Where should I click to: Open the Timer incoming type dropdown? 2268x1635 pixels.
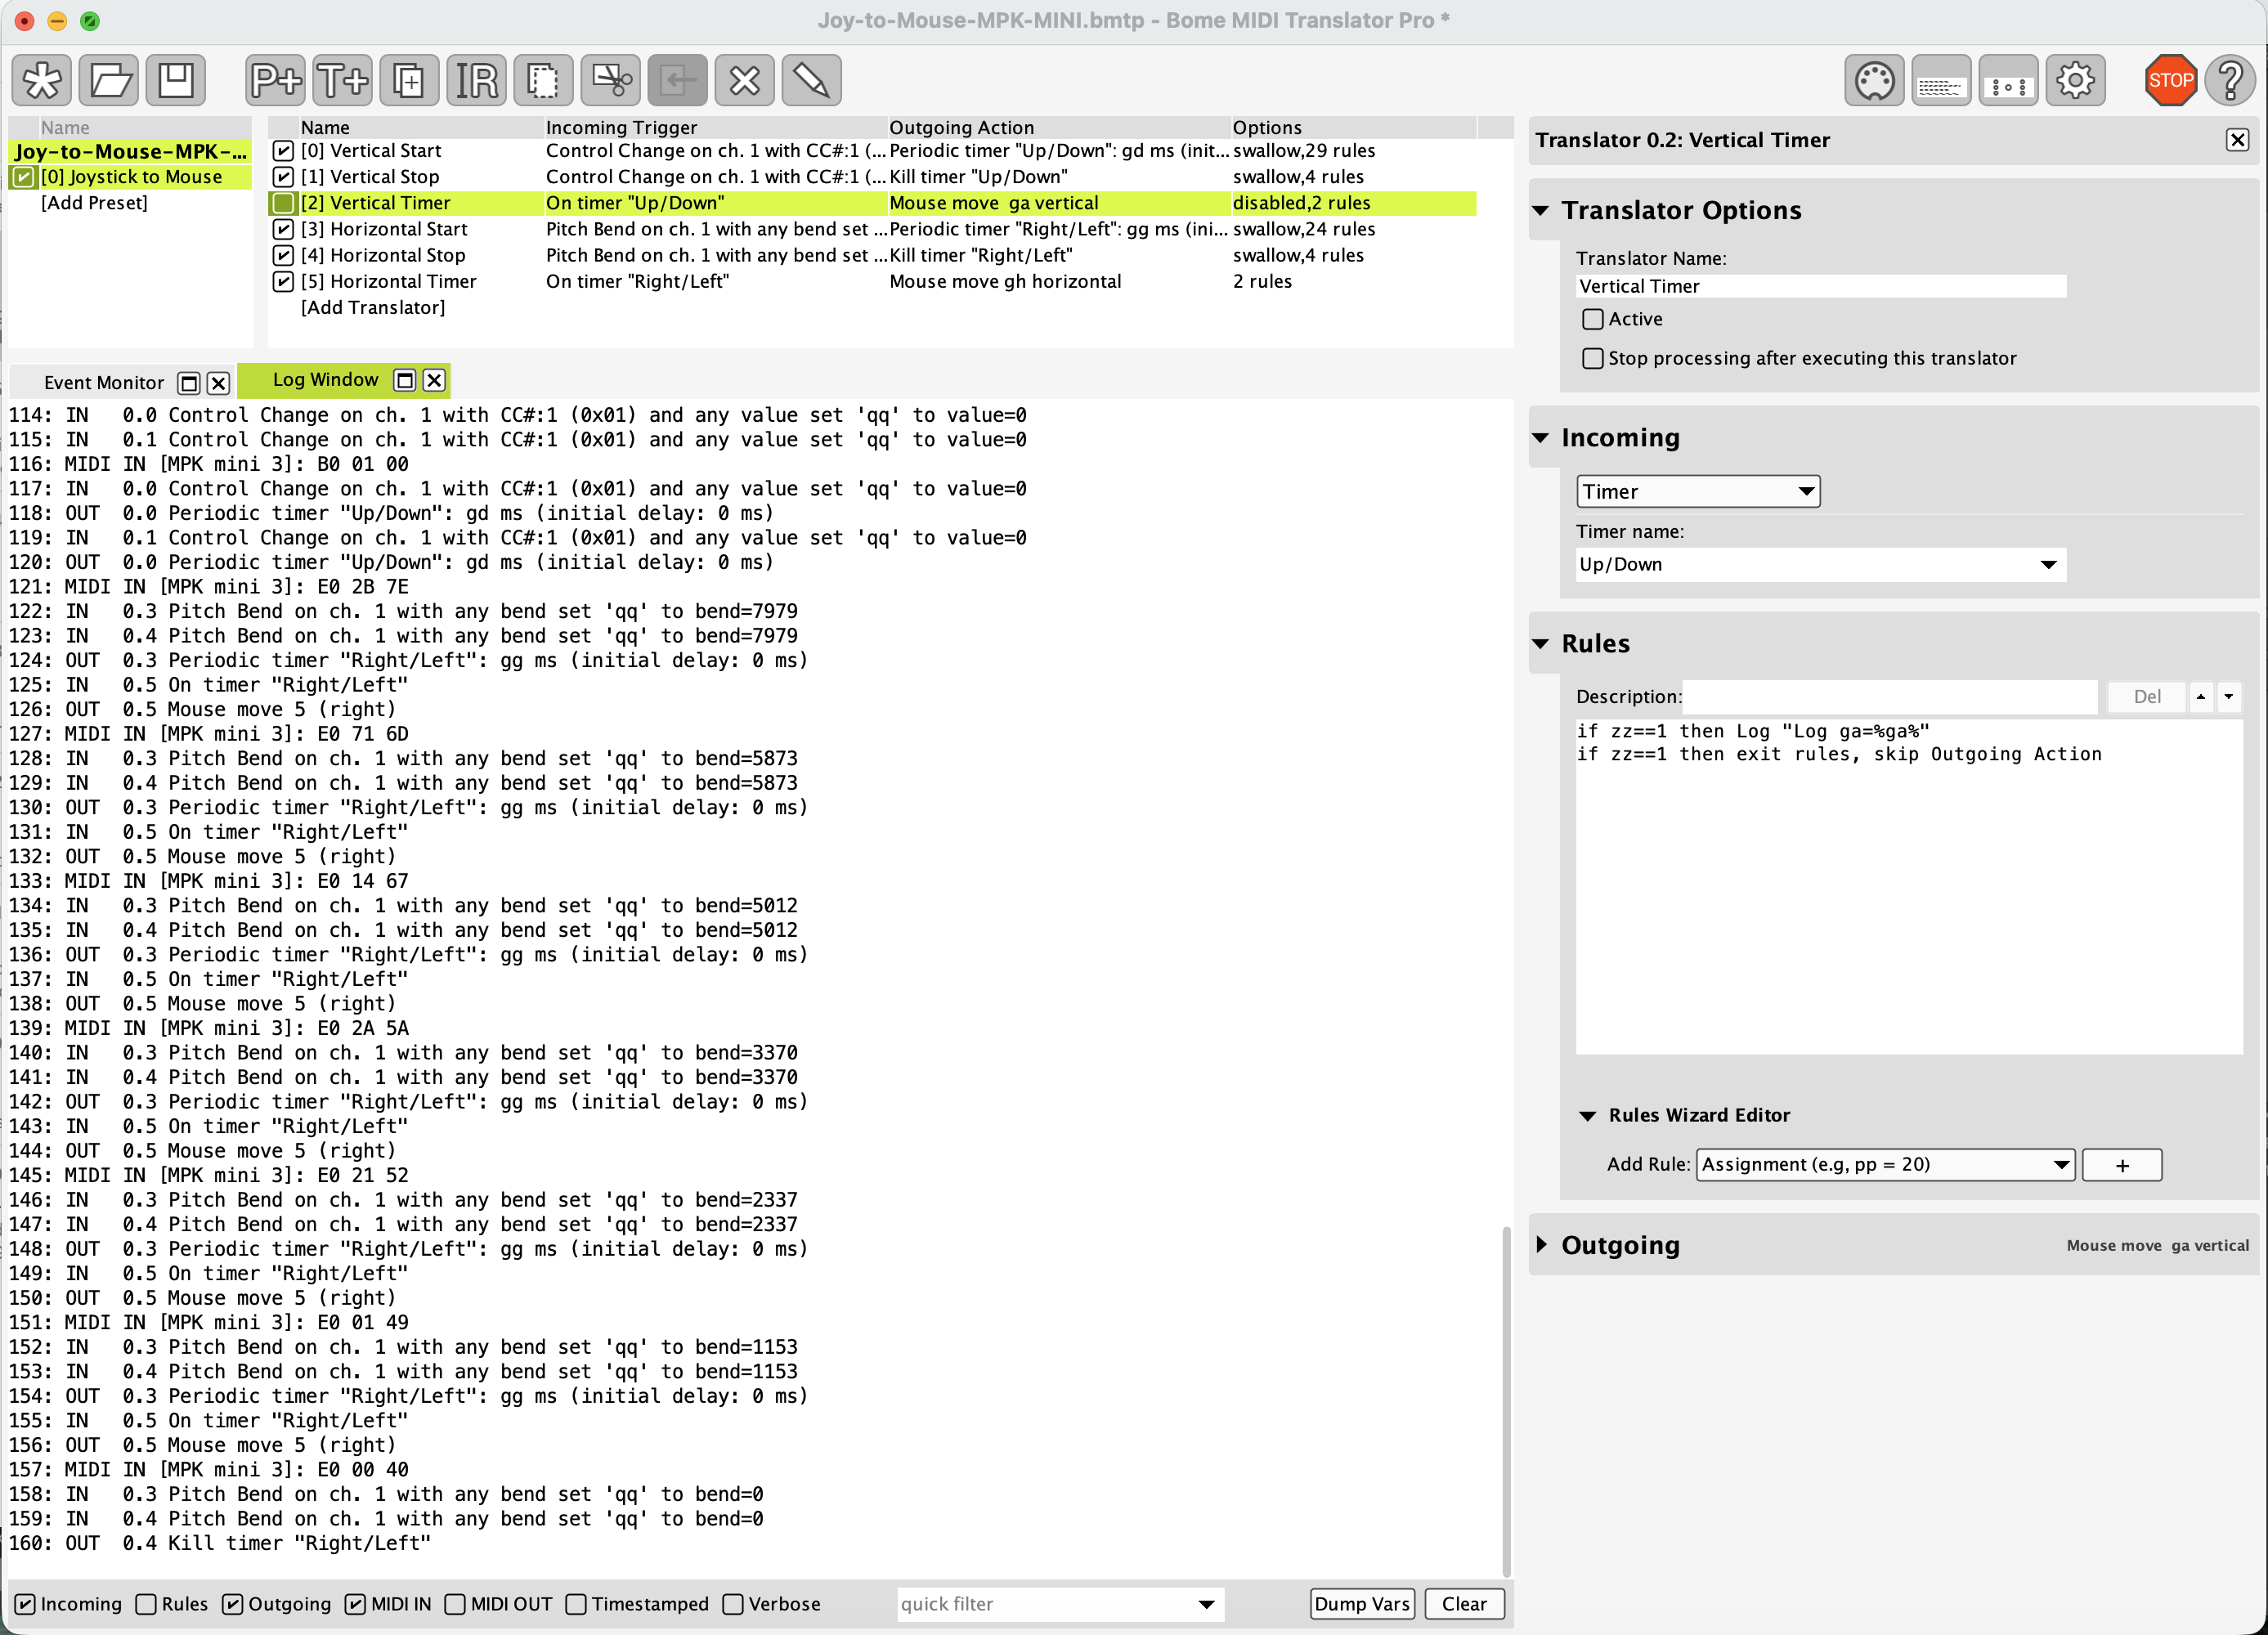[x=1697, y=491]
